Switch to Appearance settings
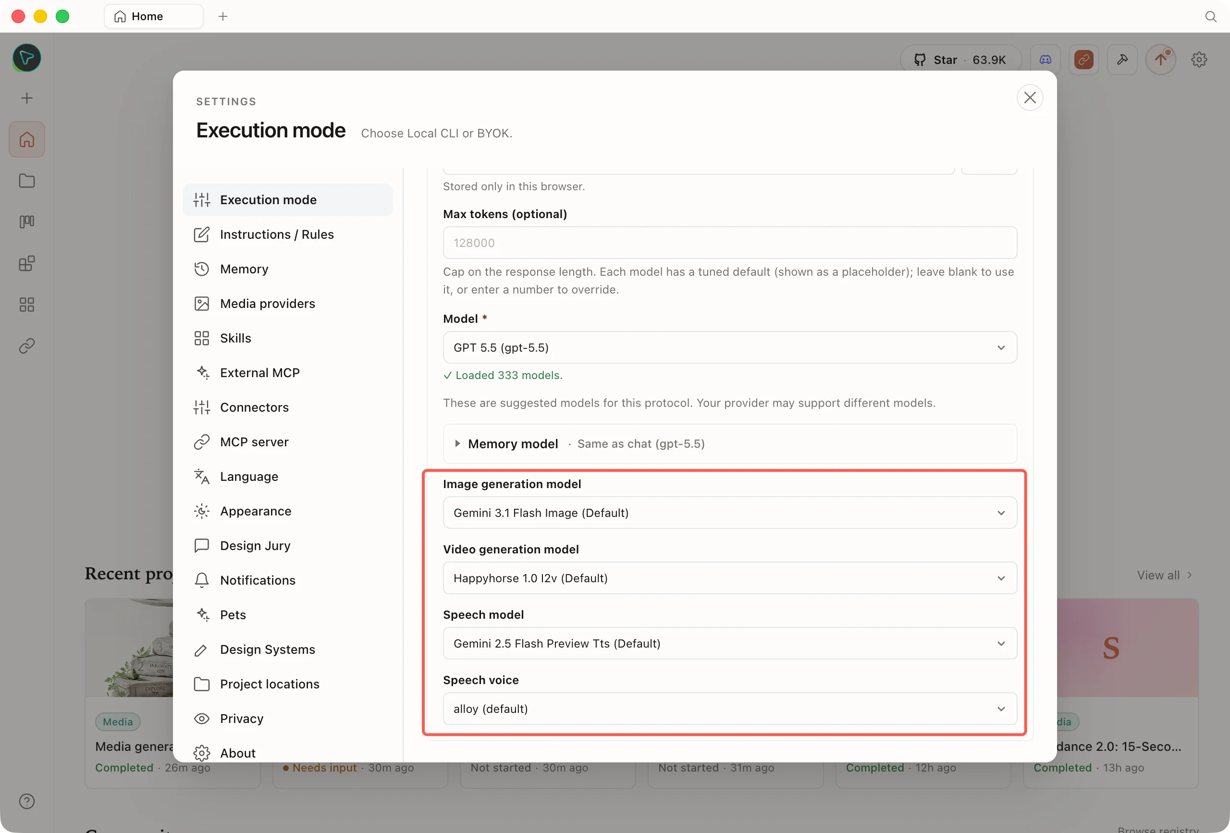1230x833 pixels. [x=287, y=511]
